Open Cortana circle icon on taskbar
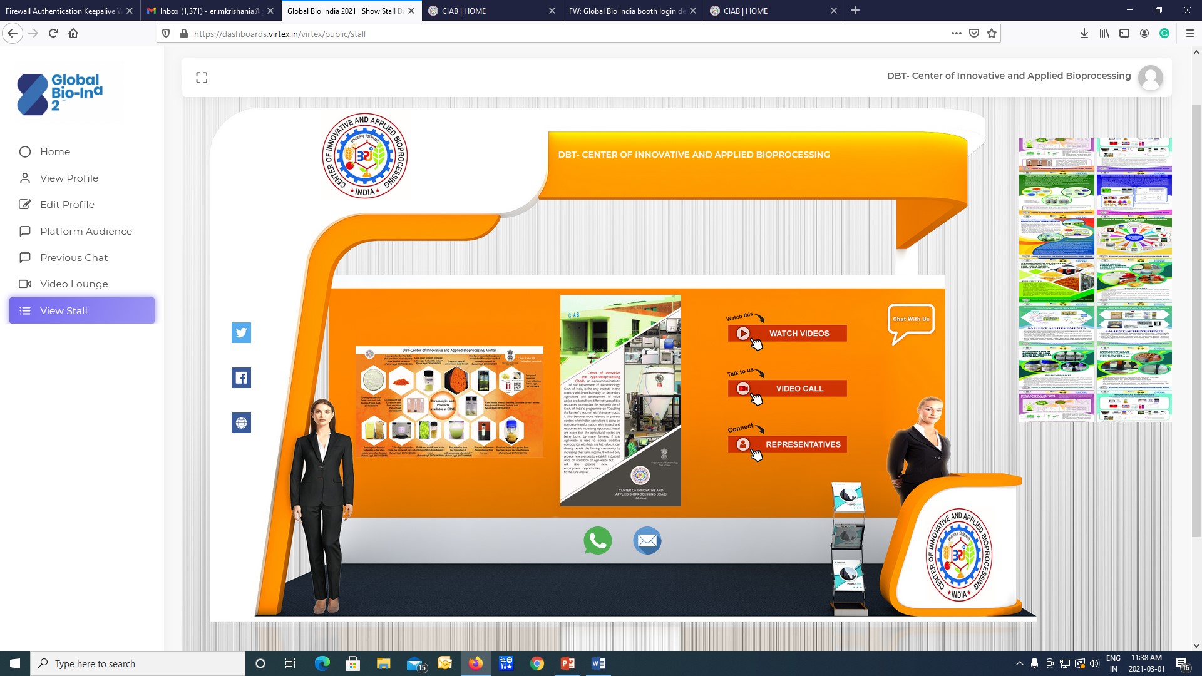 tap(260, 663)
